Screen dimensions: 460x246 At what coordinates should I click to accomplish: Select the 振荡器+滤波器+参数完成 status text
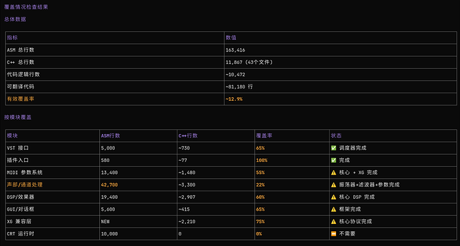click(x=369, y=185)
